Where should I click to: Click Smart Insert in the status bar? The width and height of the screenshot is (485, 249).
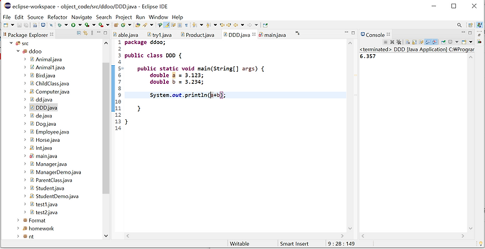point(294,244)
